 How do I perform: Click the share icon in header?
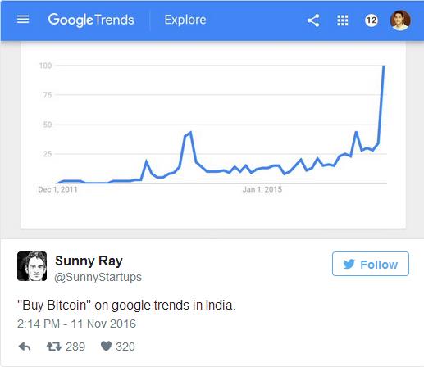(313, 20)
